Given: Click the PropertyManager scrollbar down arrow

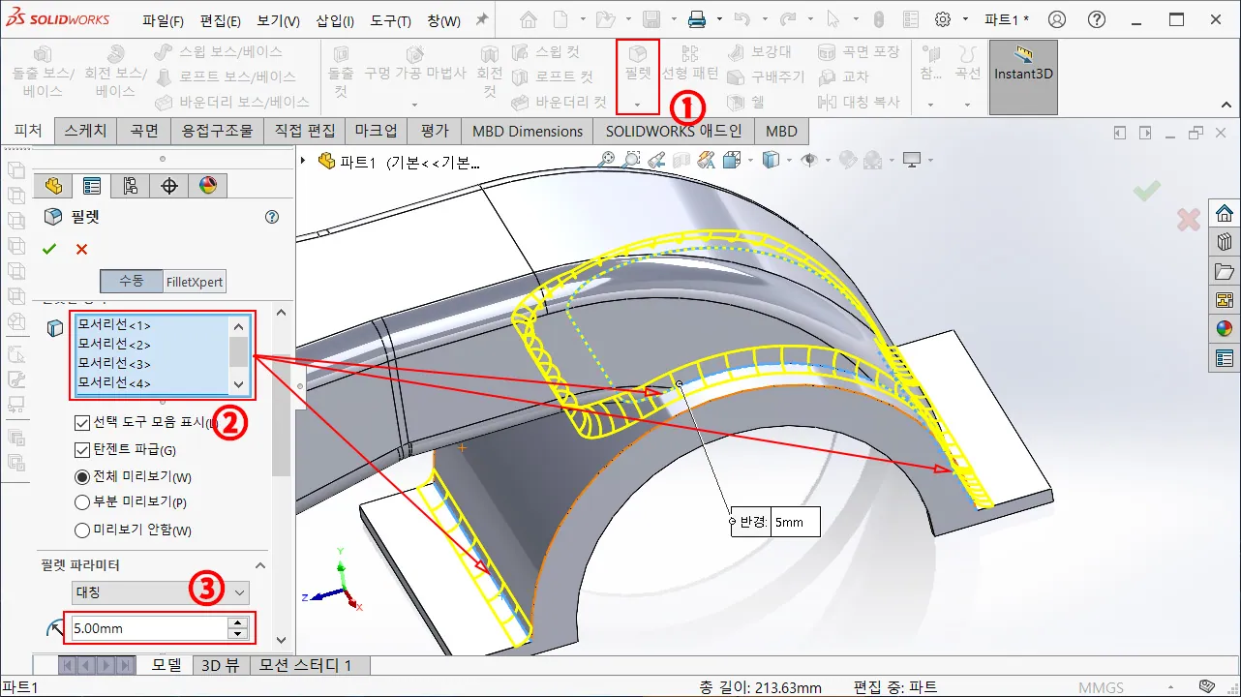Looking at the screenshot, I should click(x=281, y=639).
